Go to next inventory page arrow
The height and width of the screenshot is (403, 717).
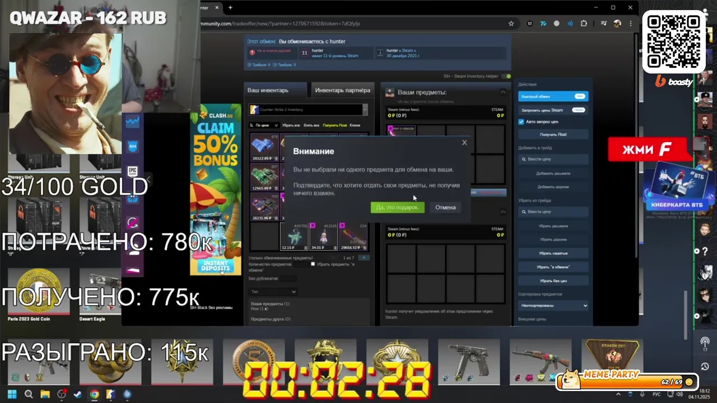coord(364,257)
